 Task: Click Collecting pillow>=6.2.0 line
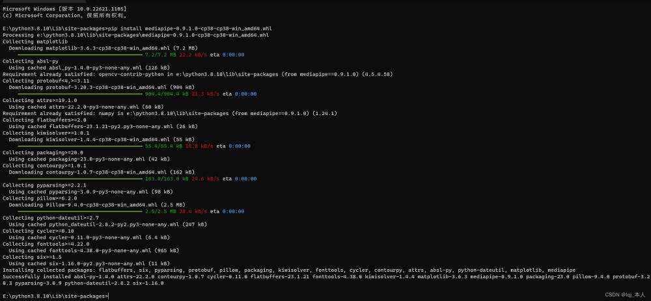pos(40,198)
